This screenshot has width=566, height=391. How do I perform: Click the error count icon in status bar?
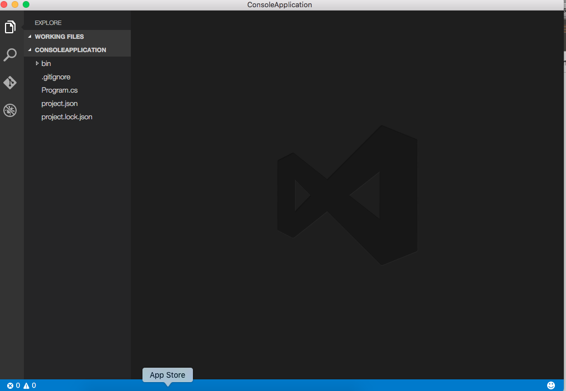pos(10,385)
